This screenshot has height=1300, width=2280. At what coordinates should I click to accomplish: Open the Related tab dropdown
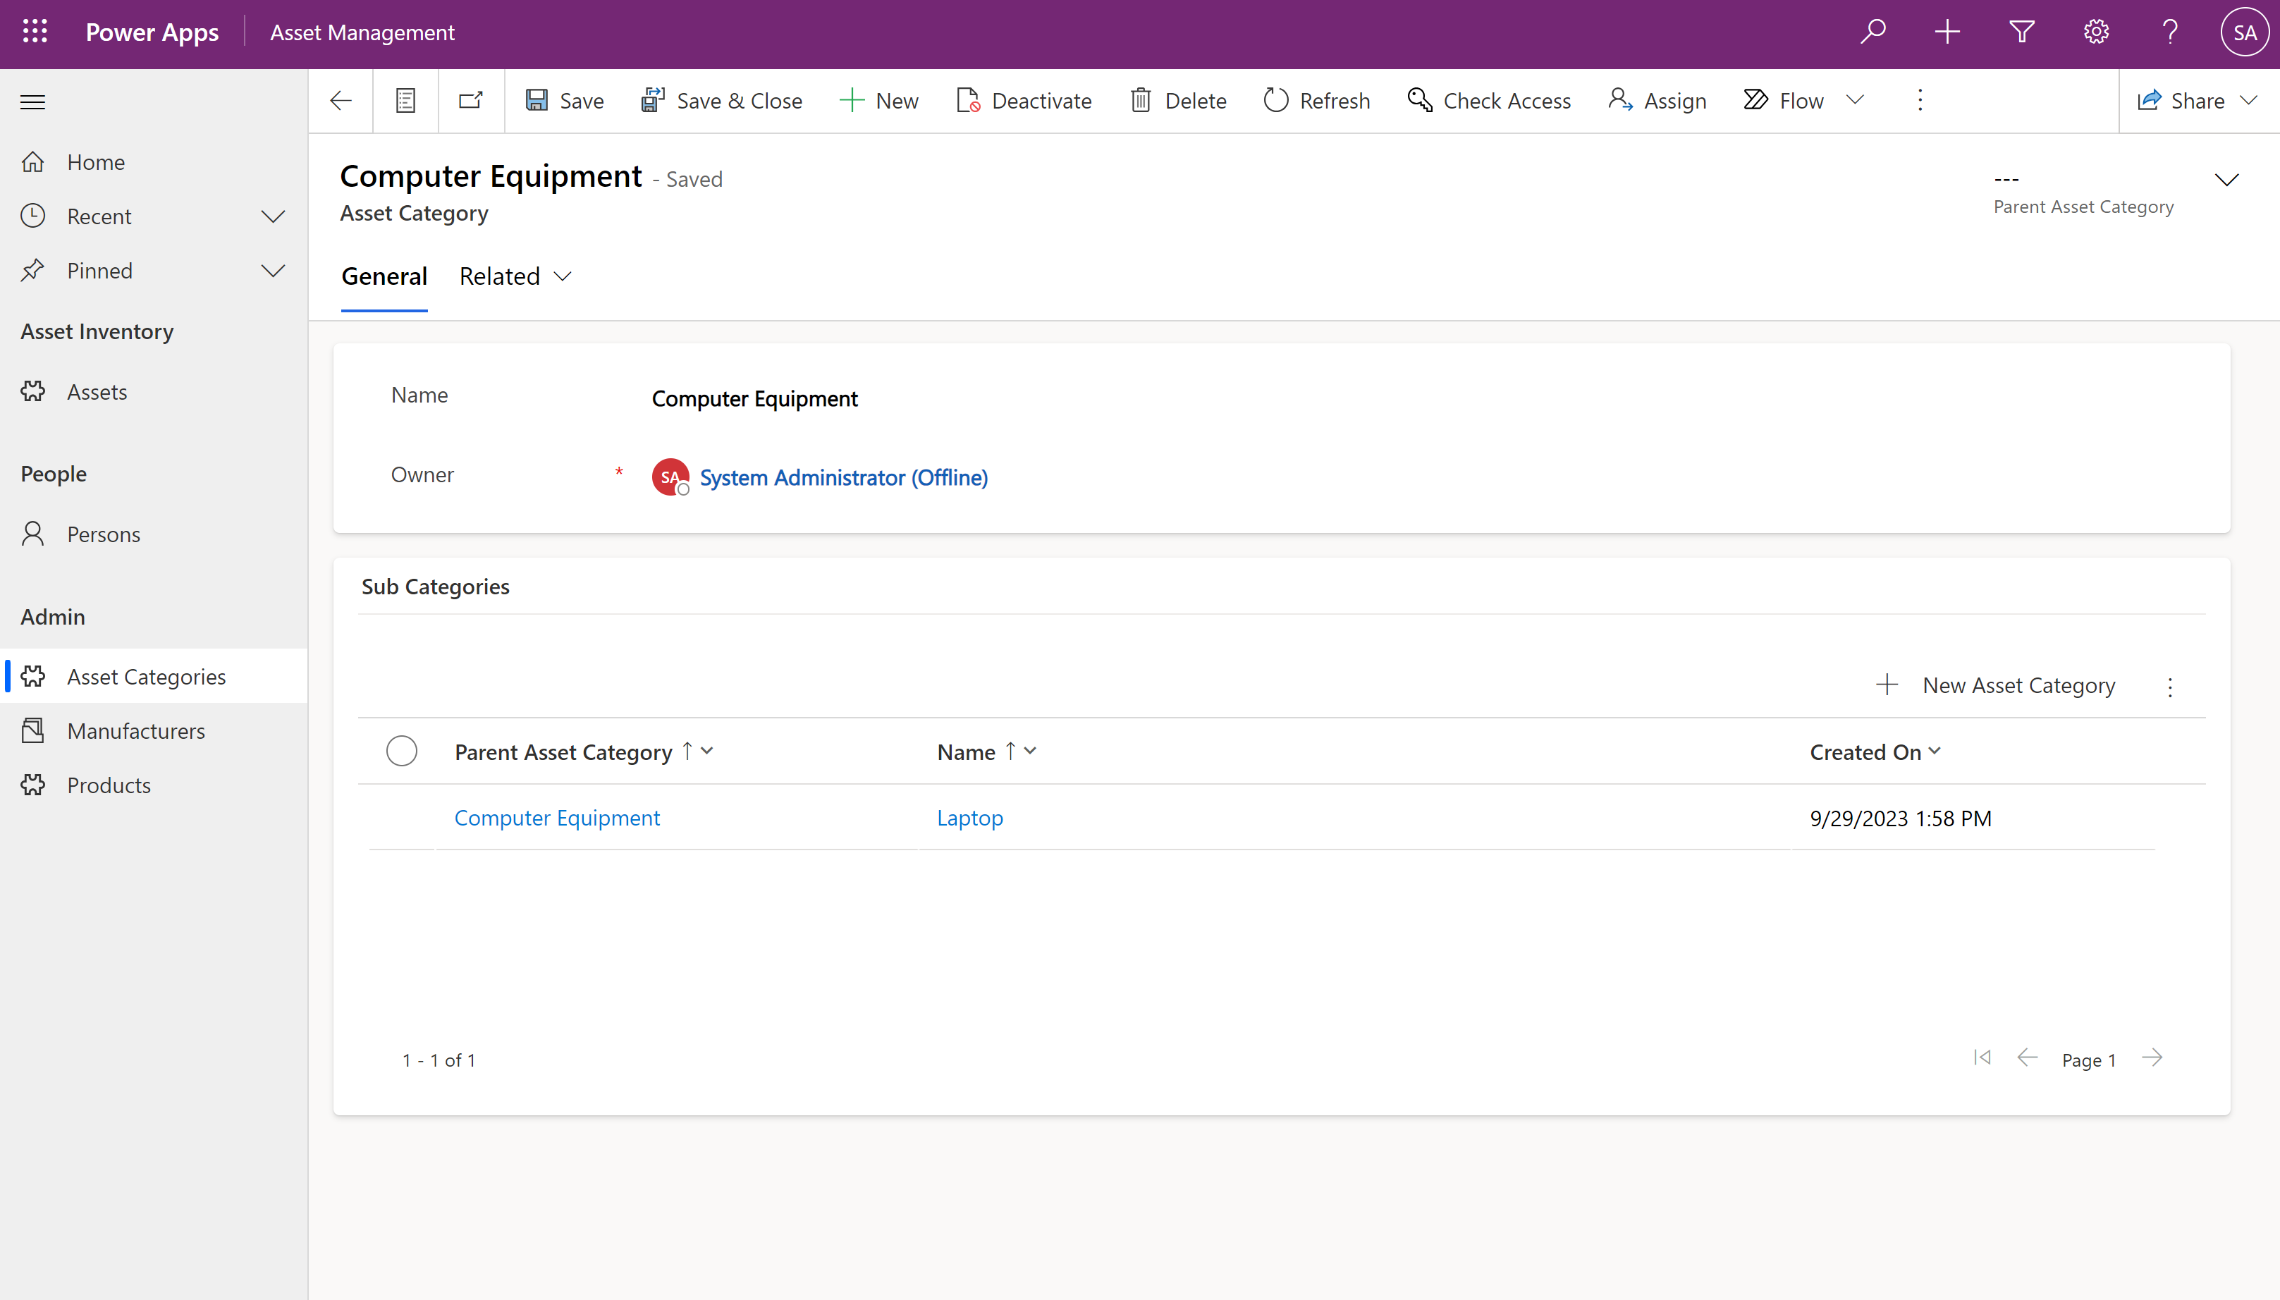(x=515, y=276)
